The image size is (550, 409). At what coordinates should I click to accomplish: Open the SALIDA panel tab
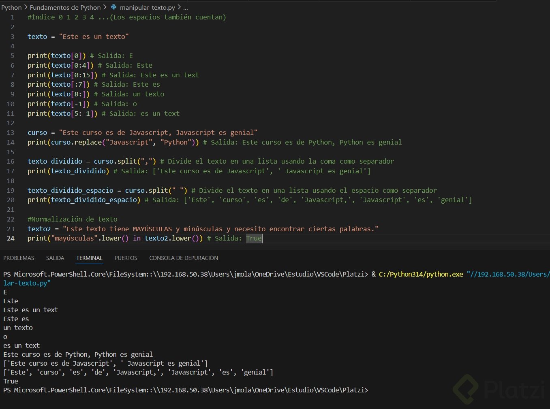[55, 258]
